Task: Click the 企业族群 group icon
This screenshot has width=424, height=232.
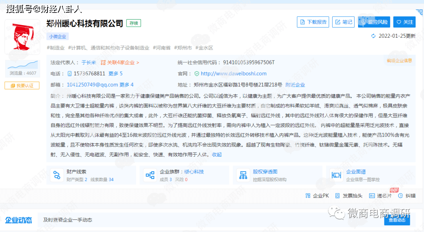Action: [x=150, y=175]
